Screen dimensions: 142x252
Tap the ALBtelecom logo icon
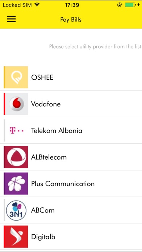click(x=16, y=157)
